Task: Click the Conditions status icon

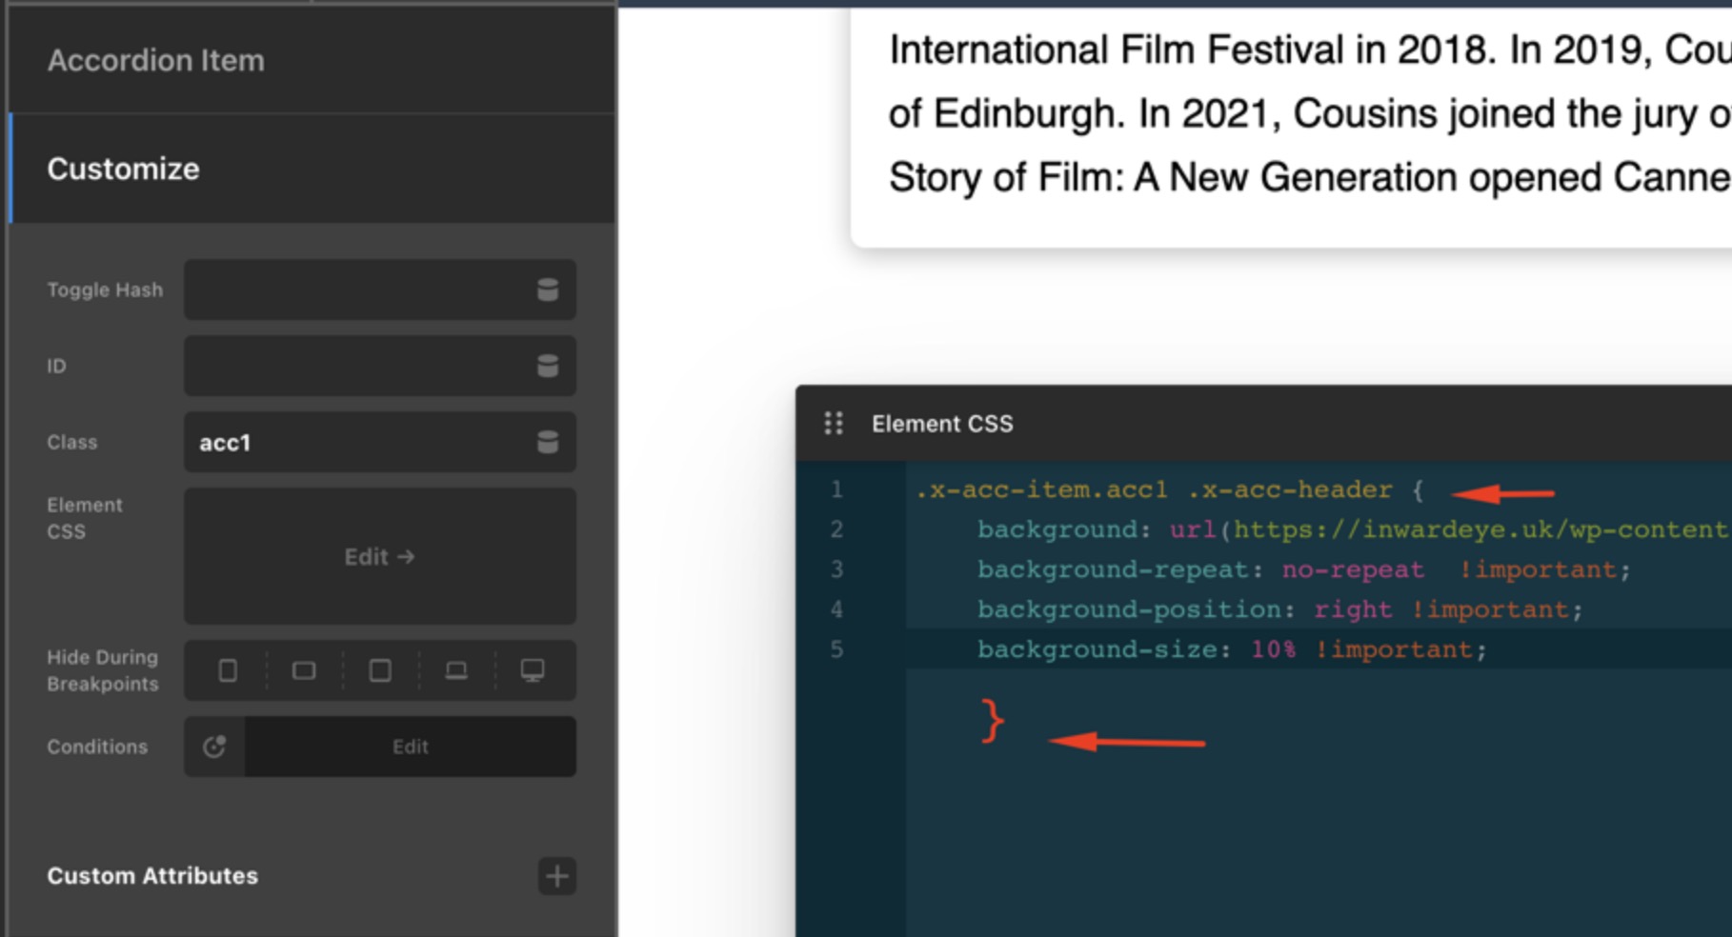Action: click(214, 747)
